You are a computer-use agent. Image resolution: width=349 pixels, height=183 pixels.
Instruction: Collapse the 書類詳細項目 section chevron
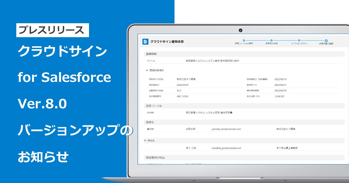[x=147, y=70]
